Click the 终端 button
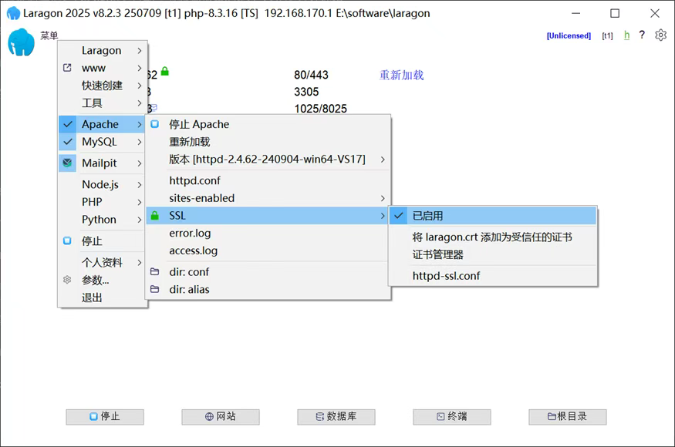 451,416
